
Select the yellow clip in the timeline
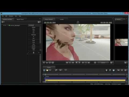pyautogui.click(x=85, y=80)
